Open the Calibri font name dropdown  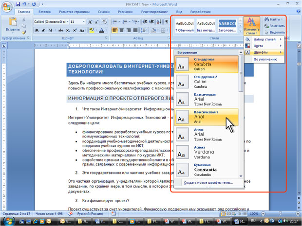pyautogui.click(x=67, y=22)
